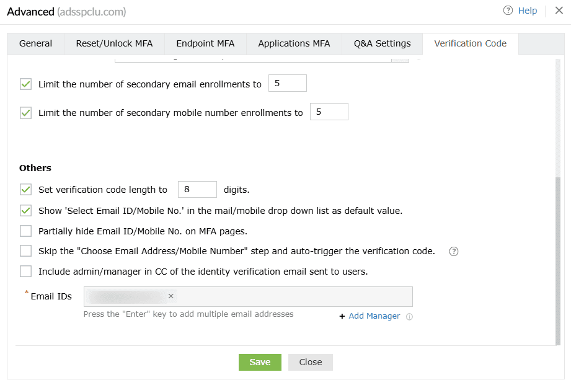Image resolution: width=571 pixels, height=385 pixels.
Task: Click the help icon beside Skip step option
Action: pos(453,252)
